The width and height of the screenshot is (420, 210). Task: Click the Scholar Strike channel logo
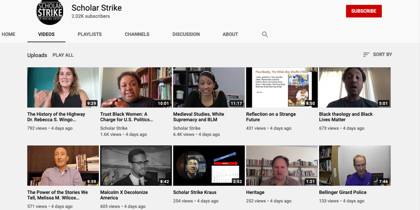coord(50,12)
